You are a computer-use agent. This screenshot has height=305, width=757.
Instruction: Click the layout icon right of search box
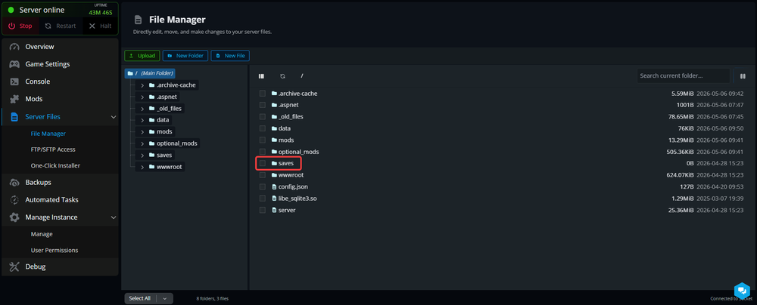point(743,76)
